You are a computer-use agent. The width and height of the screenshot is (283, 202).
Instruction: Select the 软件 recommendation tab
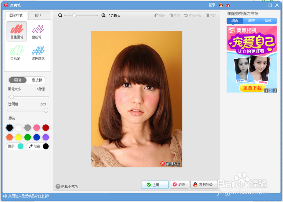tap(268, 21)
